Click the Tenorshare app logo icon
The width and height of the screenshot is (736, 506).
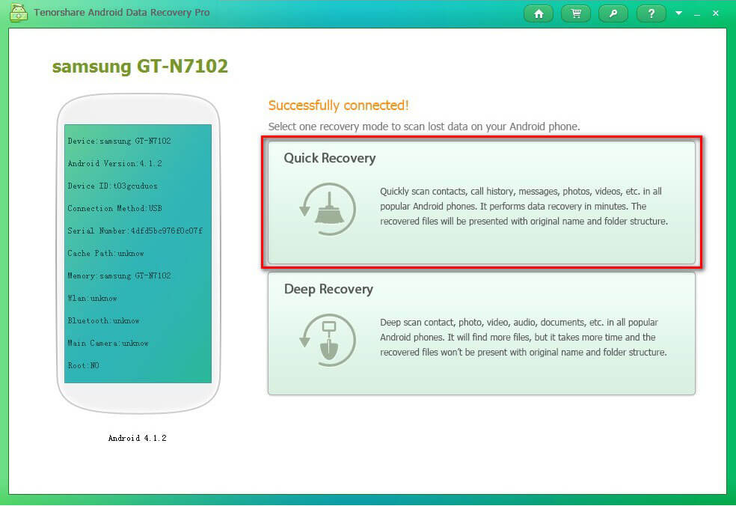18,12
